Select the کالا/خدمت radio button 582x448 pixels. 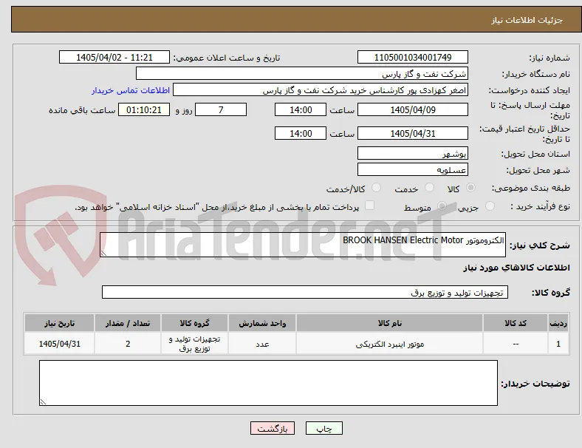click(x=377, y=188)
